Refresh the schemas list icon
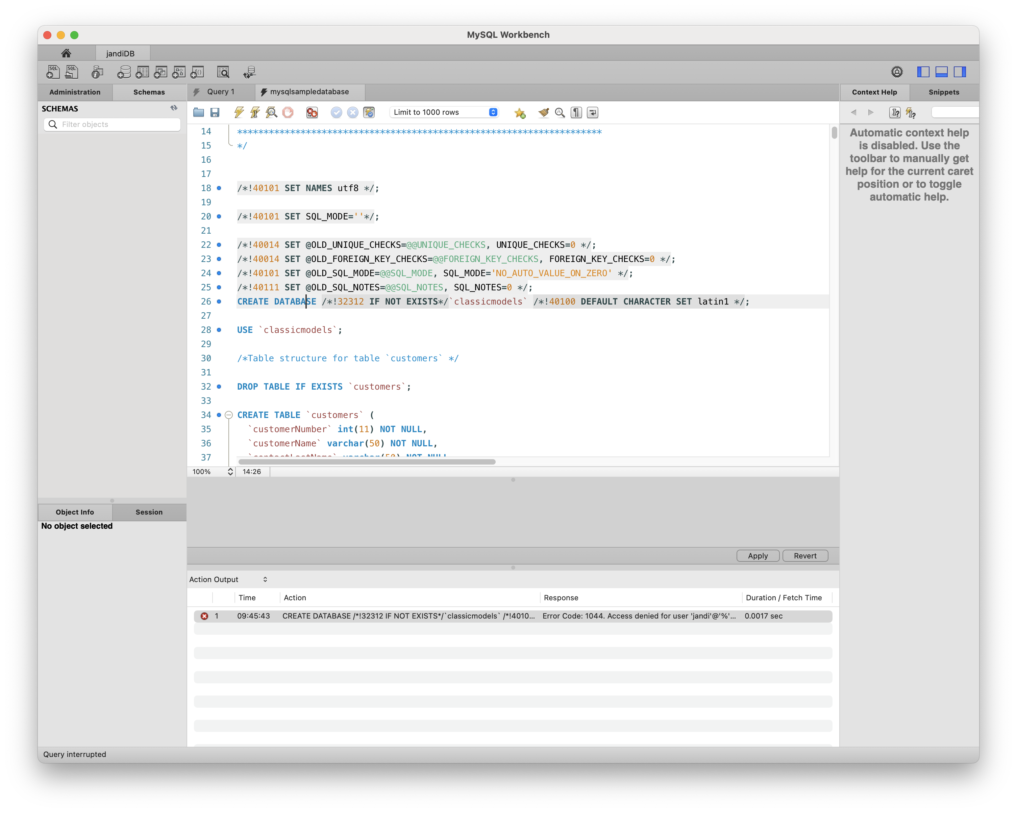Screen dimensions: 1017x813 174,108
